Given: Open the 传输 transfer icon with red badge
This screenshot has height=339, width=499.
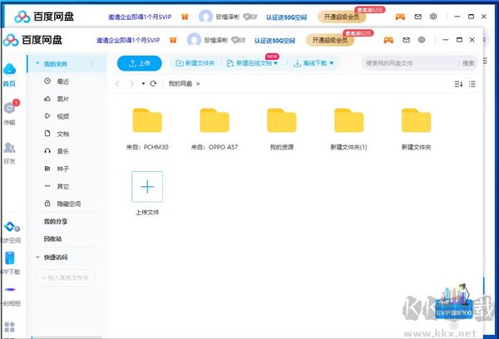Looking at the screenshot, I should [x=9, y=108].
